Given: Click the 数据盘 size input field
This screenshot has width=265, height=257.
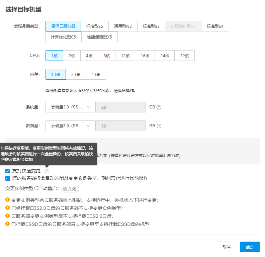Looking at the screenshot, I should [121, 126].
